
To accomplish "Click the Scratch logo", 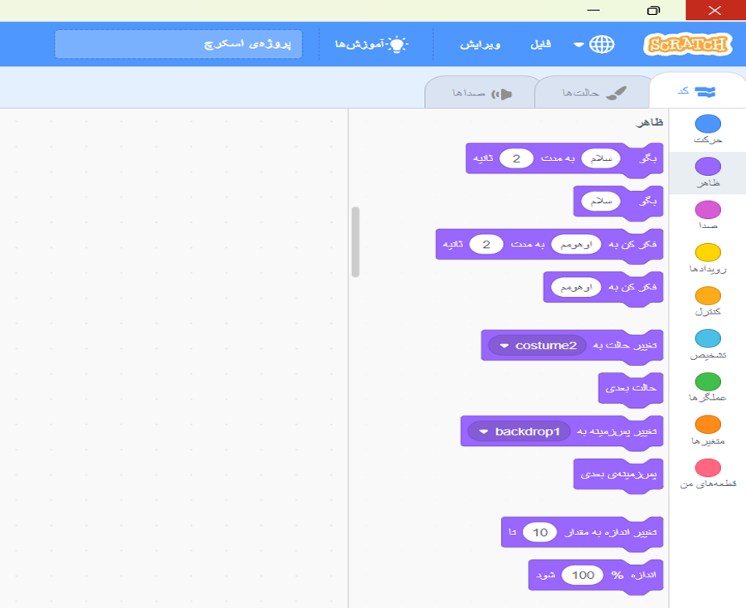I will [x=687, y=45].
